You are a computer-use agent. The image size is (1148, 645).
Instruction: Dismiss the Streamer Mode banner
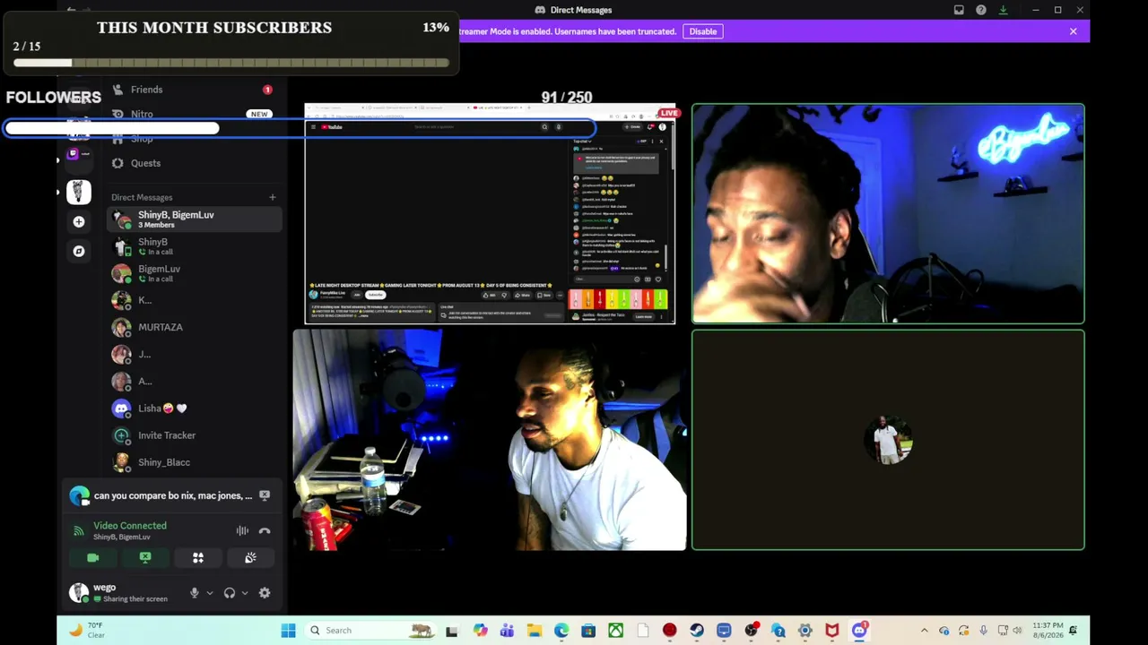click(x=1073, y=31)
